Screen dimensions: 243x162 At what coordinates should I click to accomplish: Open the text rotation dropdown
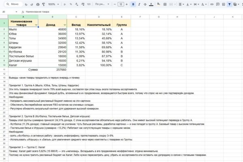(x=204, y=4)
